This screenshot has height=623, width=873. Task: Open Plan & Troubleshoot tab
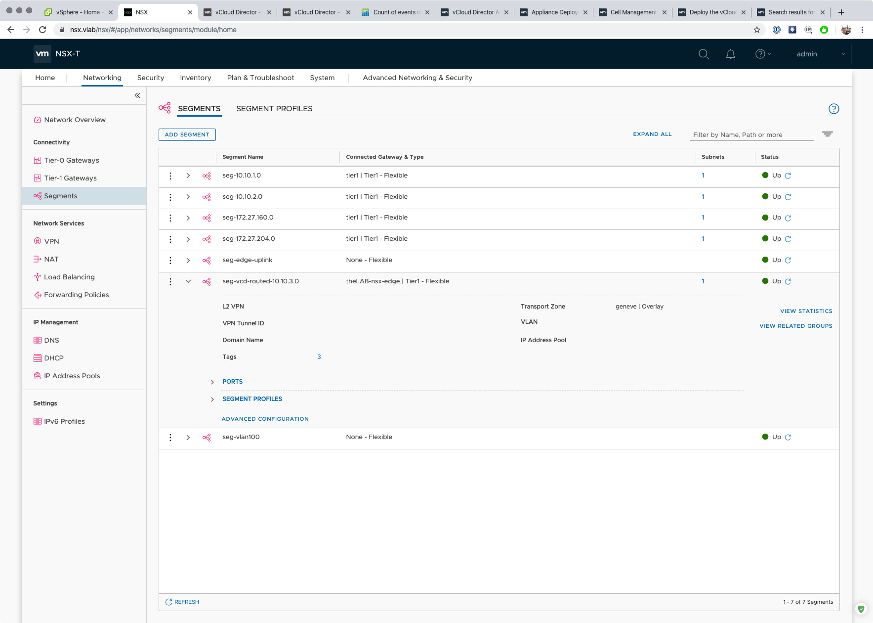pyautogui.click(x=261, y=78)
